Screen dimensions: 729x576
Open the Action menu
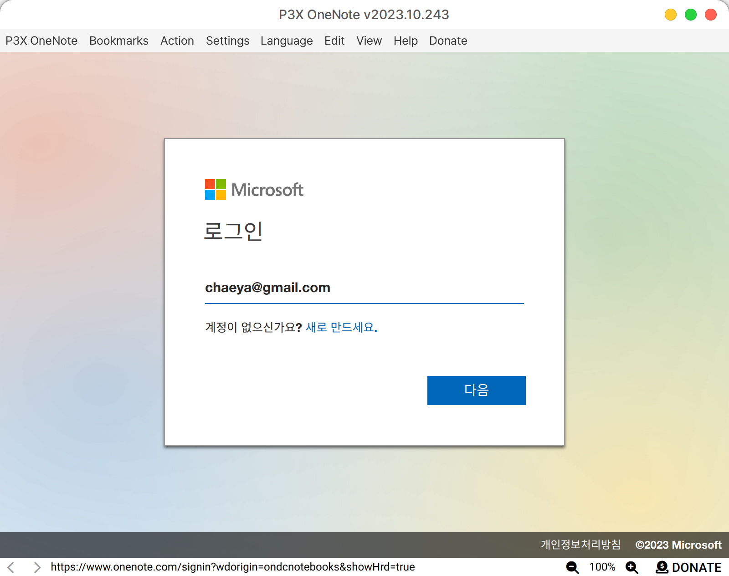click(x=177, y=41)
